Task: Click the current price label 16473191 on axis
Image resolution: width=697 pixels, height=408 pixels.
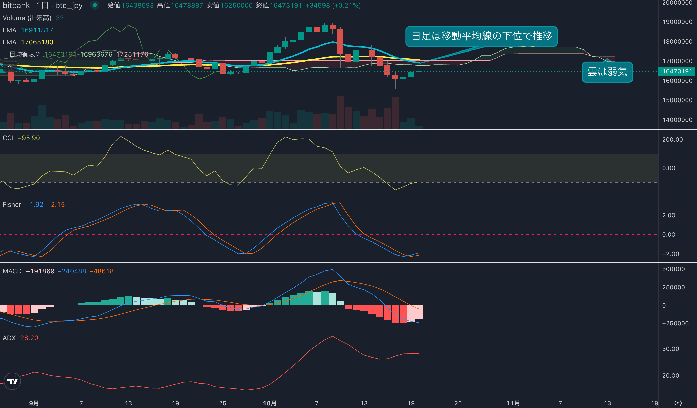Action: click(677, 71)
